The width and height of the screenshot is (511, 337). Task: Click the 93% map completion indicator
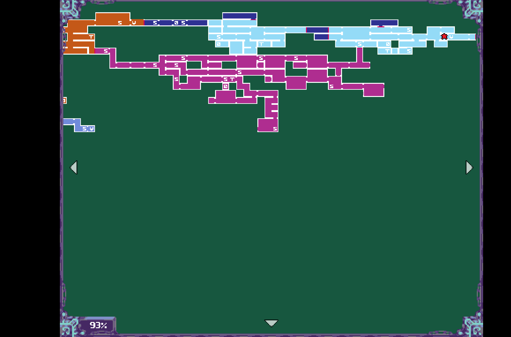click(x=98, y=325)
